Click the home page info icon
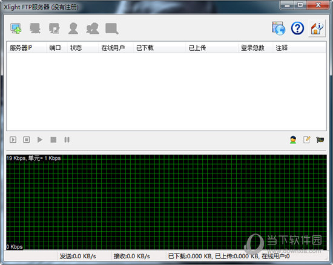This screenshot has height=265, width=333. pyautogui.click(x=317, y=28)
